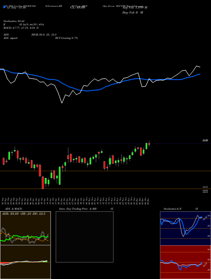Select the 'Stochastics: 82.42' readout
The height and width of the screenshot is (279, 211).
point(14,21)
